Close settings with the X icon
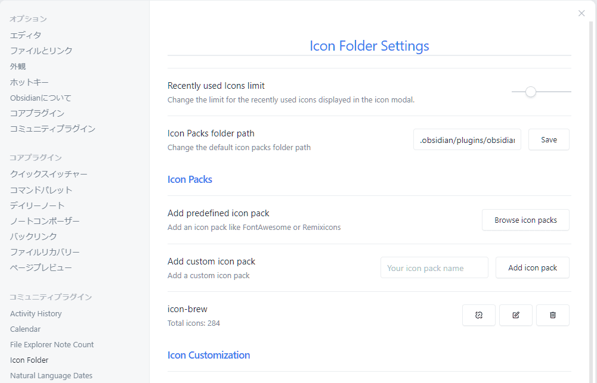The width and height of the screenshot is (597, 383). [581, 13]
